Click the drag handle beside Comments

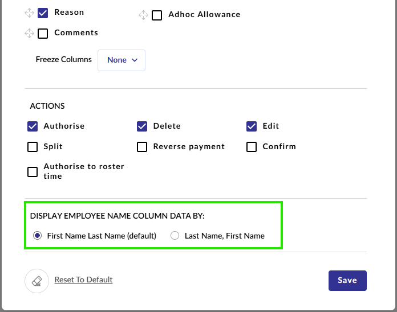pos(29,34)
